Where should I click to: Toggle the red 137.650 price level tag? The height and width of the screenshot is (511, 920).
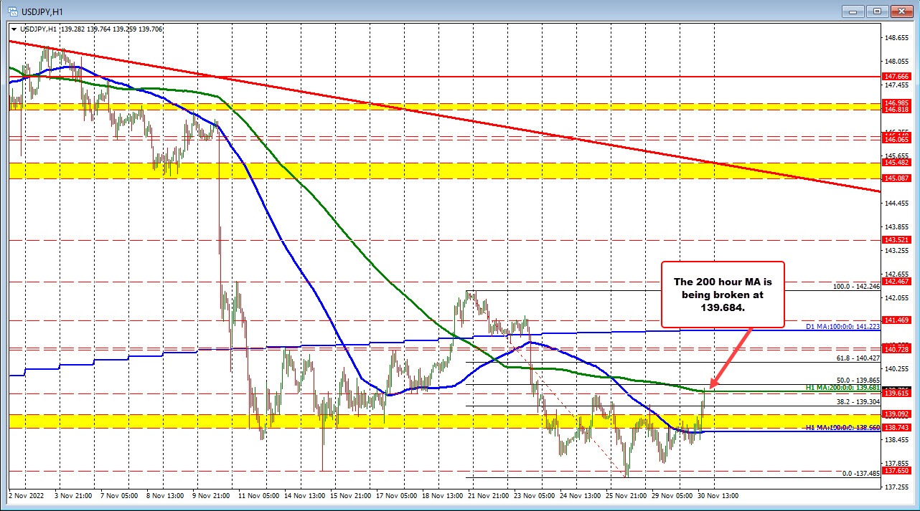tap(896, 471)
